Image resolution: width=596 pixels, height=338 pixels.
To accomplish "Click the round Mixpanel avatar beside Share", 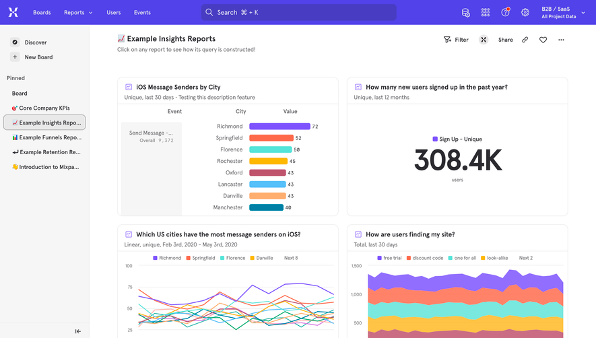I will (x=484, y=40).
